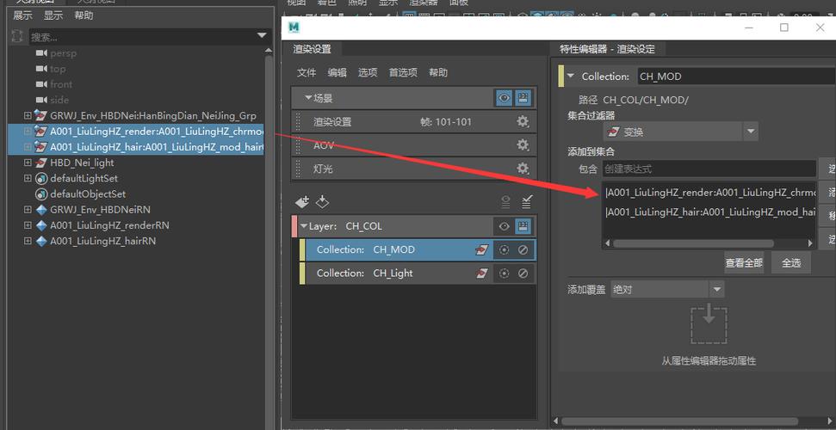The width and height of the screenshot is (836, 430).
Task: Click the GRWJ_Env_HBDNeiRN reference diamond icon
Action: [x=41, y=210]
